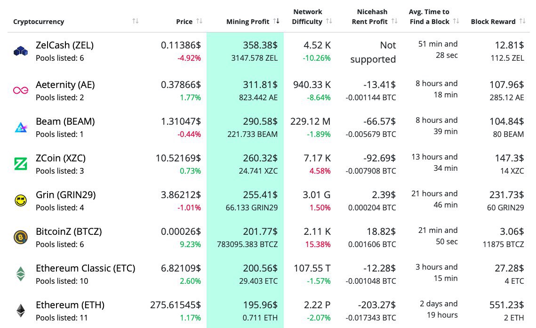This screenshot has width=536, height=328.
Task: Click 'Pools listed: 10' under Ethereum Classic
Action: coord(62,281)
